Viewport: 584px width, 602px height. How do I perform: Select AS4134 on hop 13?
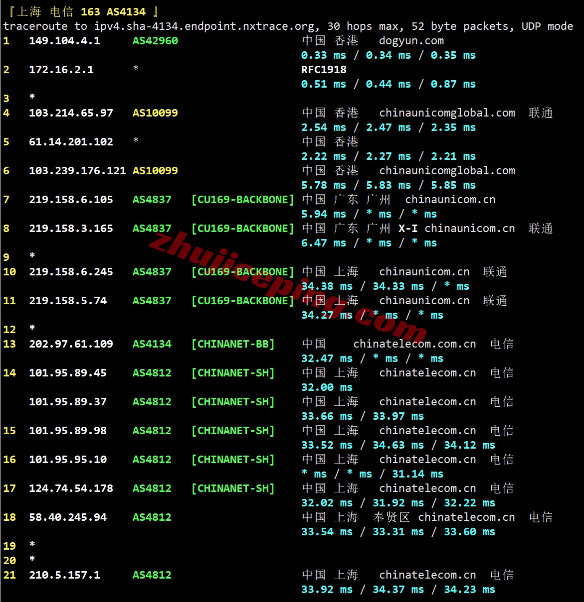(x=152, y=344)
